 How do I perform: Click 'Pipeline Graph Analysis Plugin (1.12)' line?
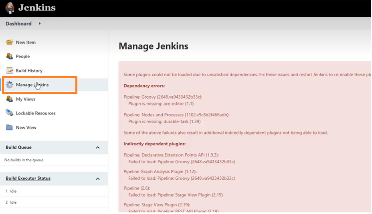click(160, 172)
